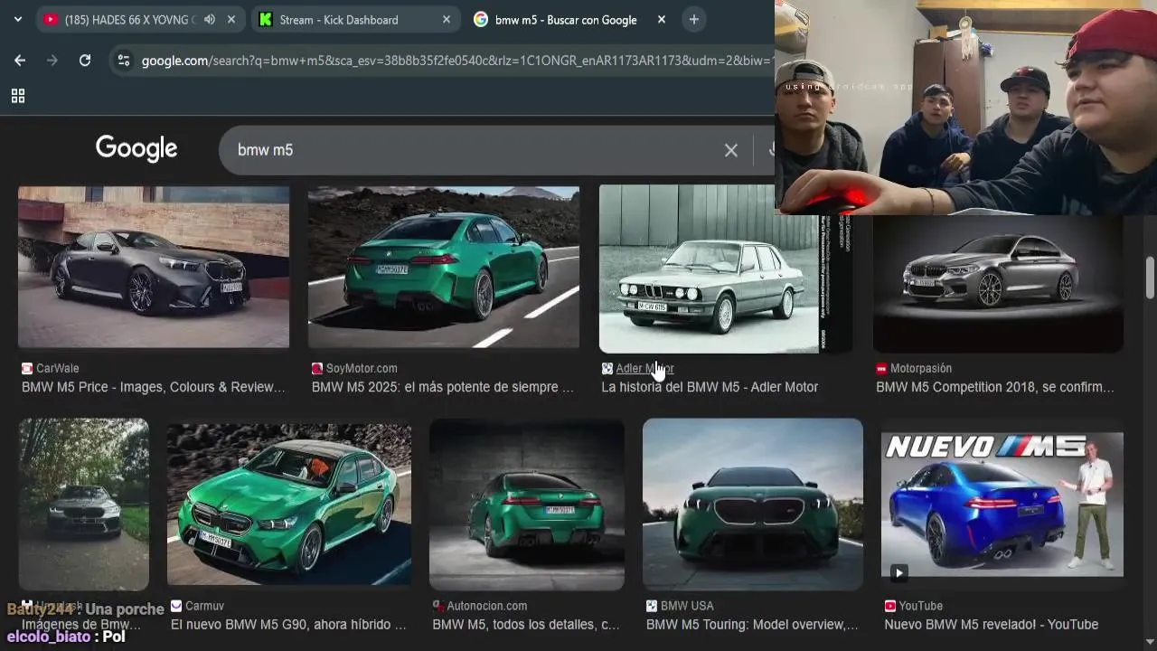This screenshot has width=1157, height=651.
Task: Mute the YouTube tab audio speaker icon
Action: (x=210, y=19)
